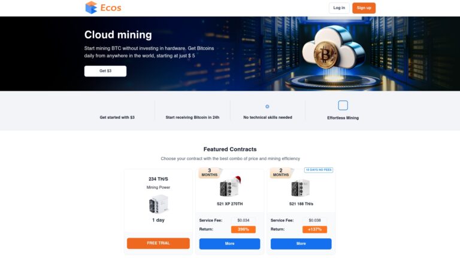Screen dimensions: 460x258
Task: Click Start receiving Bitcoin in 24h text
Action: (192, 117)
